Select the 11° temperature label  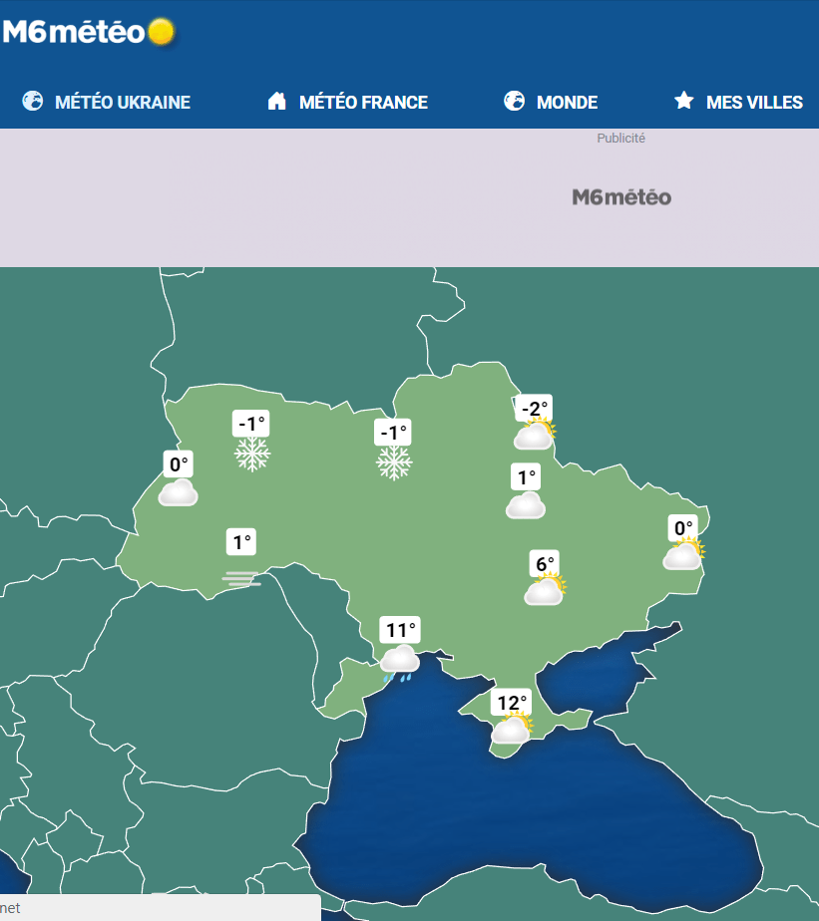[x=400, y=630]
